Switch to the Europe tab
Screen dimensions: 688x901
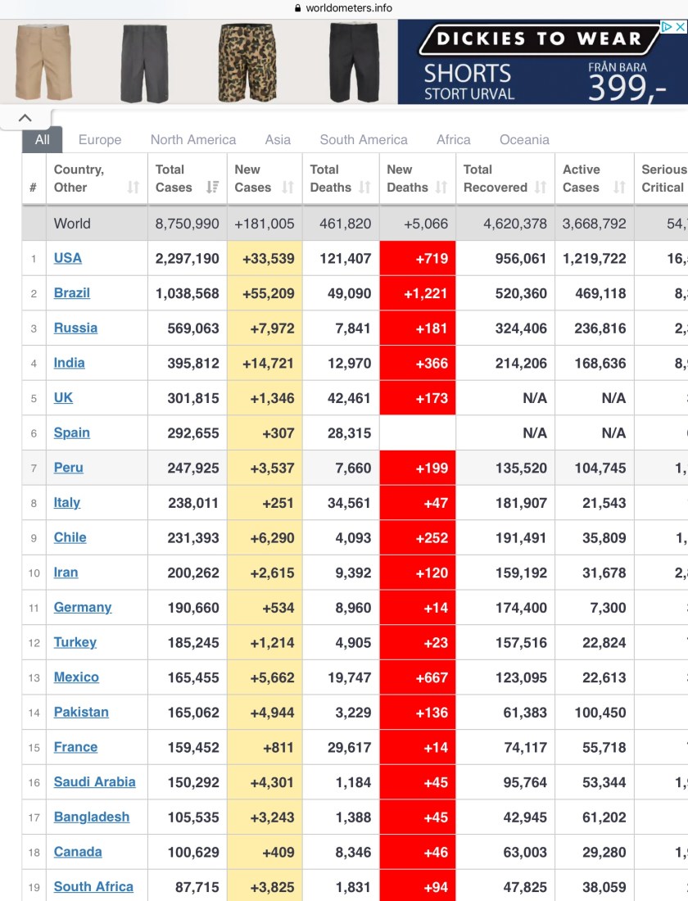pyautogui.click(x=100, y=139)
